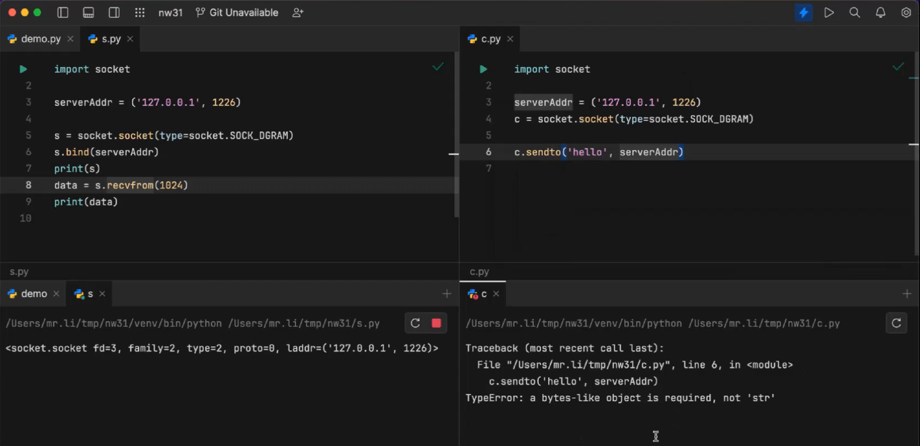Close the s.py editor tab

[x=130, y=39]
